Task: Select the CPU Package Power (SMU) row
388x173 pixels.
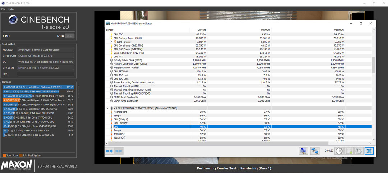Action: pyautogui.click(x=239, y=38)
